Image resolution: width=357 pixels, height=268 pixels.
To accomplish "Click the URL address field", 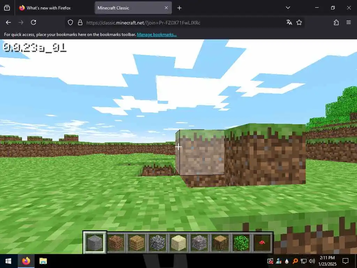I will [184, 23].
